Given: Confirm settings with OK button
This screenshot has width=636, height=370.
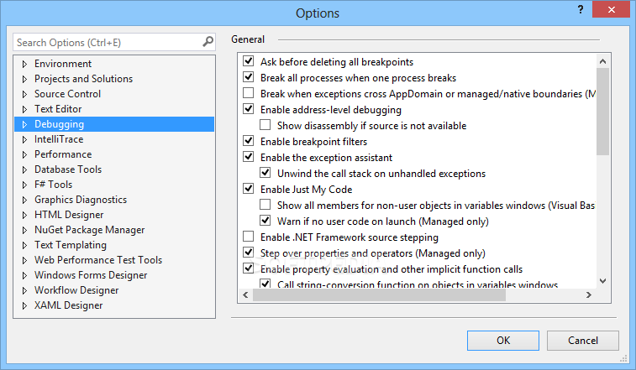Looking at the screenshot, I should click(503, 341).
